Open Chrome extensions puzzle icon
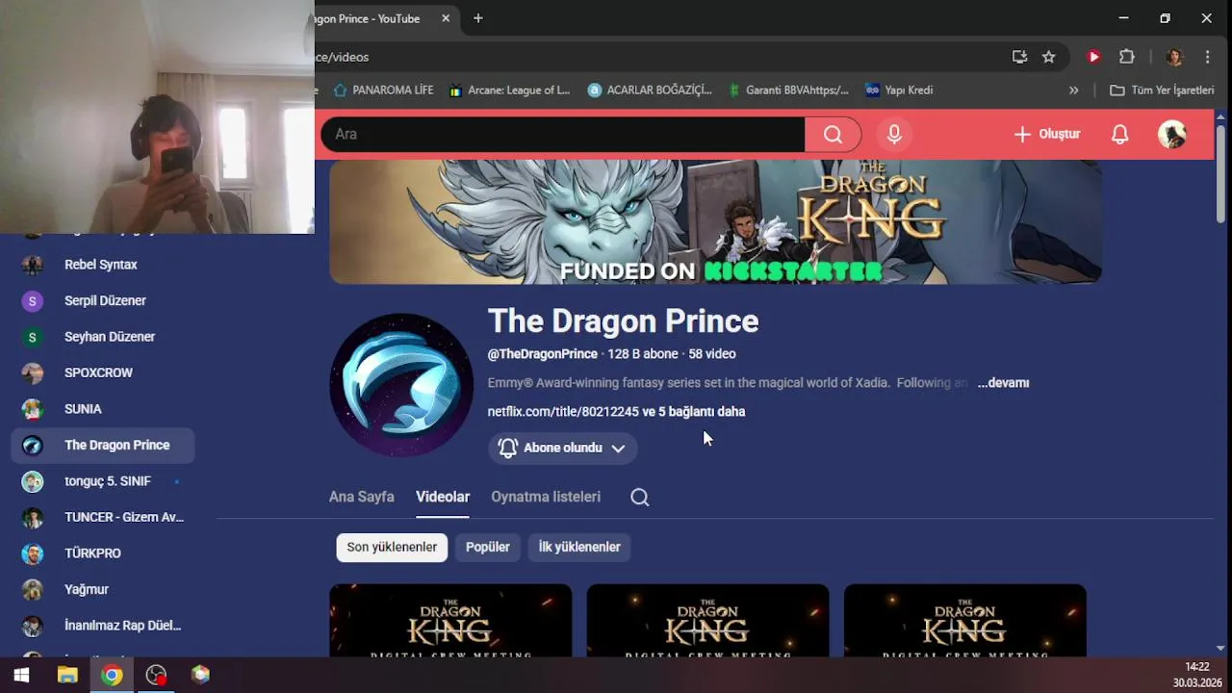Viewport: 1232px width, 693px height. click(x=1127, y=57)
